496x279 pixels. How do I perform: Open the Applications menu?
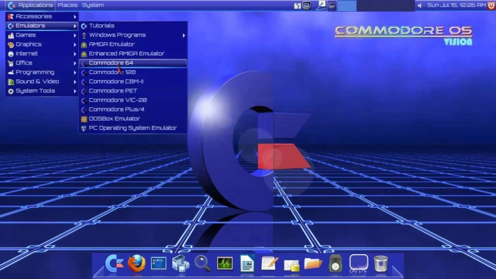[30, 5]
